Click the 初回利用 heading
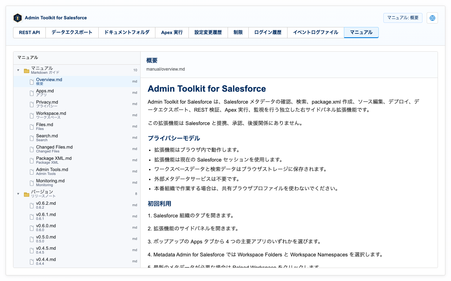 [x=159, y=203]
